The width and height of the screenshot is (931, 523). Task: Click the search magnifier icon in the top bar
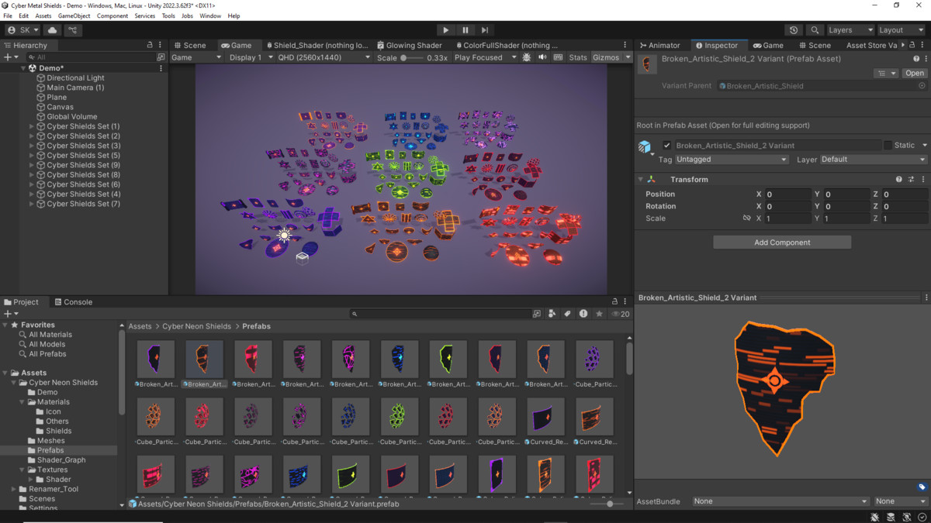point(815,29)
